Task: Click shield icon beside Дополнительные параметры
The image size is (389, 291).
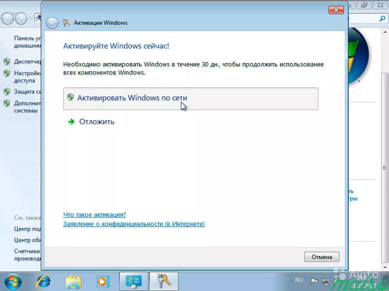Action: pos(7,103)
